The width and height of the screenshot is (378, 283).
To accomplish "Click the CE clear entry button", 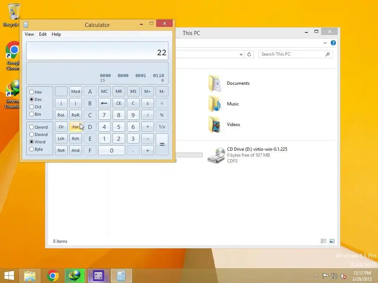I will pyautogui.click(x=118, y=103).
